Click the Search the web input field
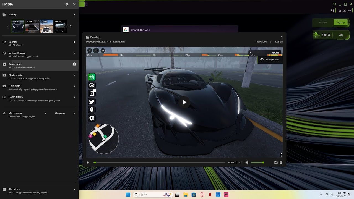 pyautogui.click(x=180, y=30)
